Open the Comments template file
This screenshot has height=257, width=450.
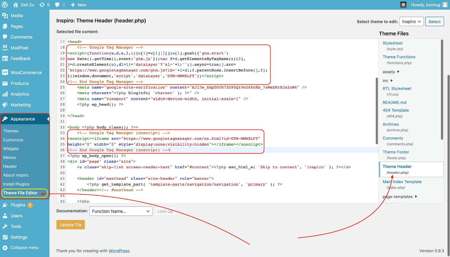393,138
